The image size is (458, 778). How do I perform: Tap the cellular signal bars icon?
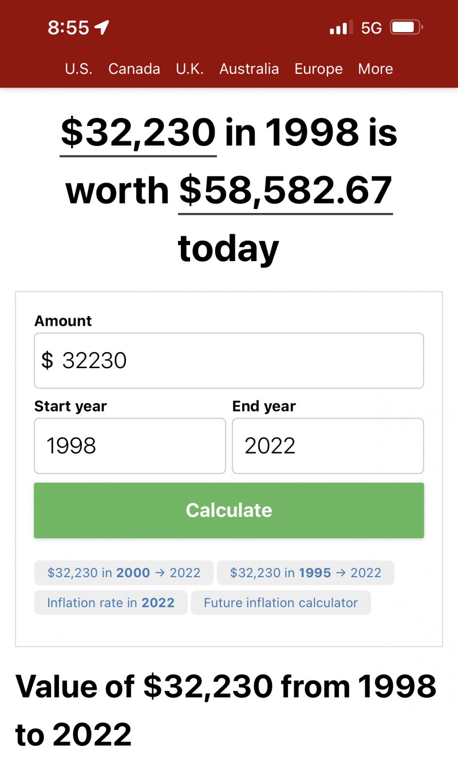pyautogui.click(x=341, y=28)
